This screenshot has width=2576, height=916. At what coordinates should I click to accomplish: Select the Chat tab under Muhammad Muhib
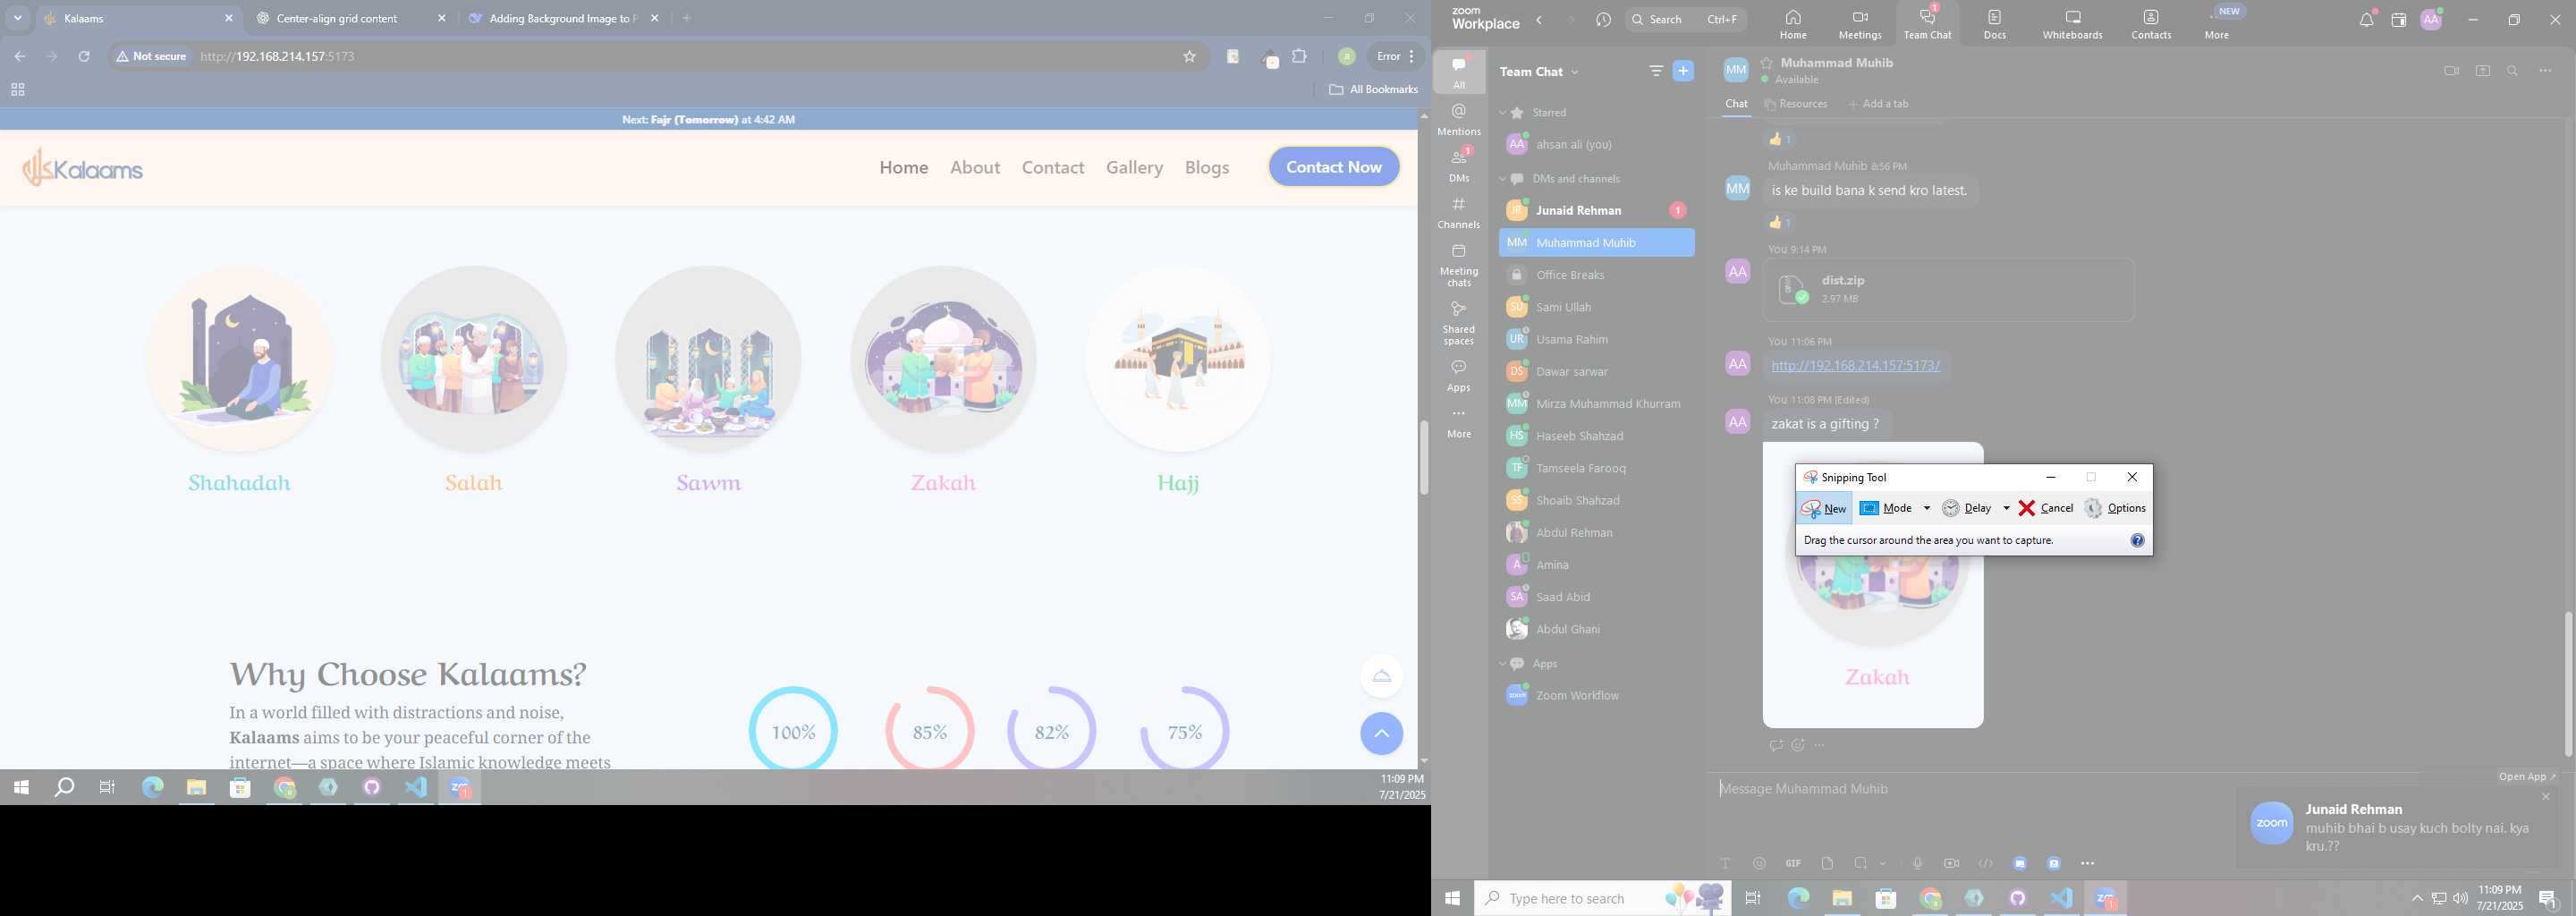1736,104
